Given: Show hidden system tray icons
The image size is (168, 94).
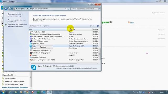Looking at the screenshot, I should [137, 92].
